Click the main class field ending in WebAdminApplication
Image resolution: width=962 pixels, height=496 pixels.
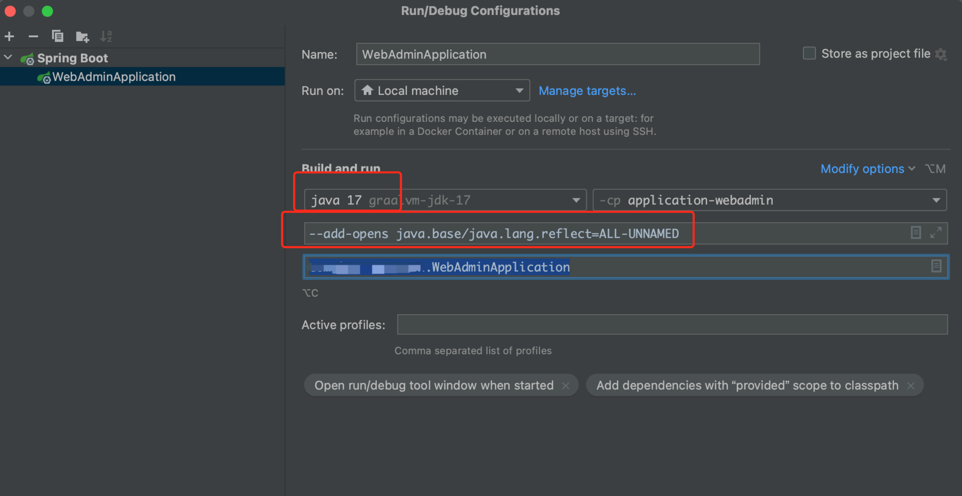625,267
